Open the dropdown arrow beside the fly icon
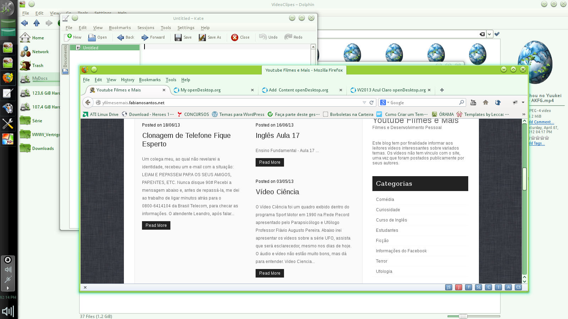Viewport: 568px width, 319px height. (x=523, y=102)
